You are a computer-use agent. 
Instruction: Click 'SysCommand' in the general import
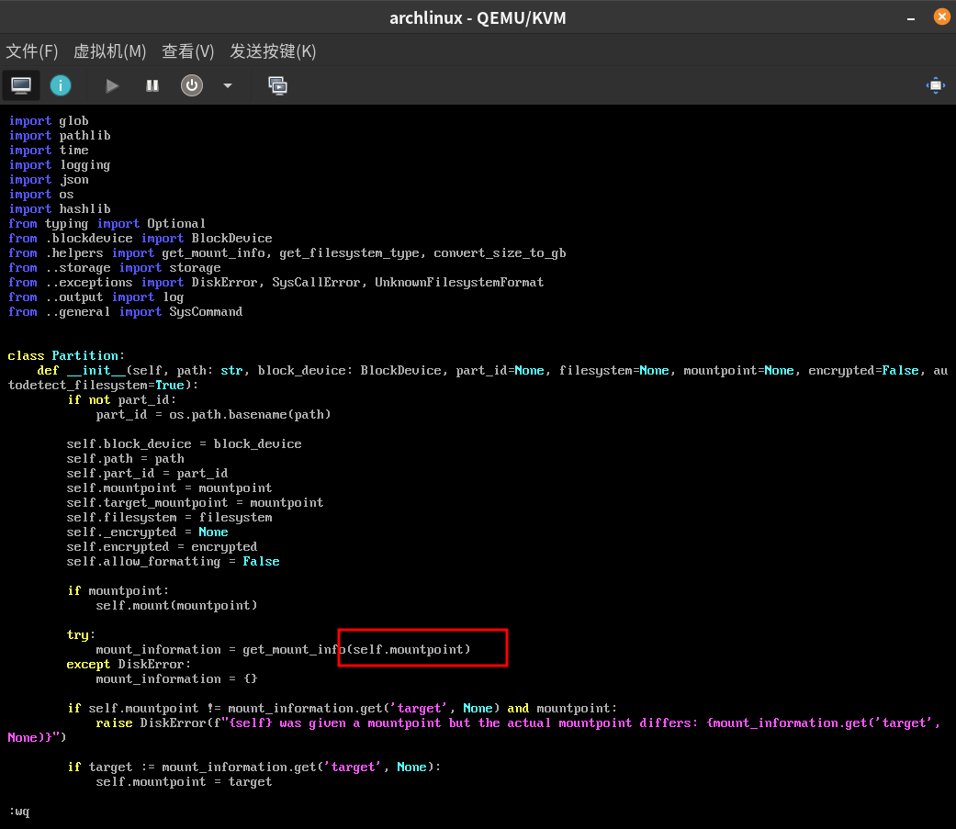206,311
